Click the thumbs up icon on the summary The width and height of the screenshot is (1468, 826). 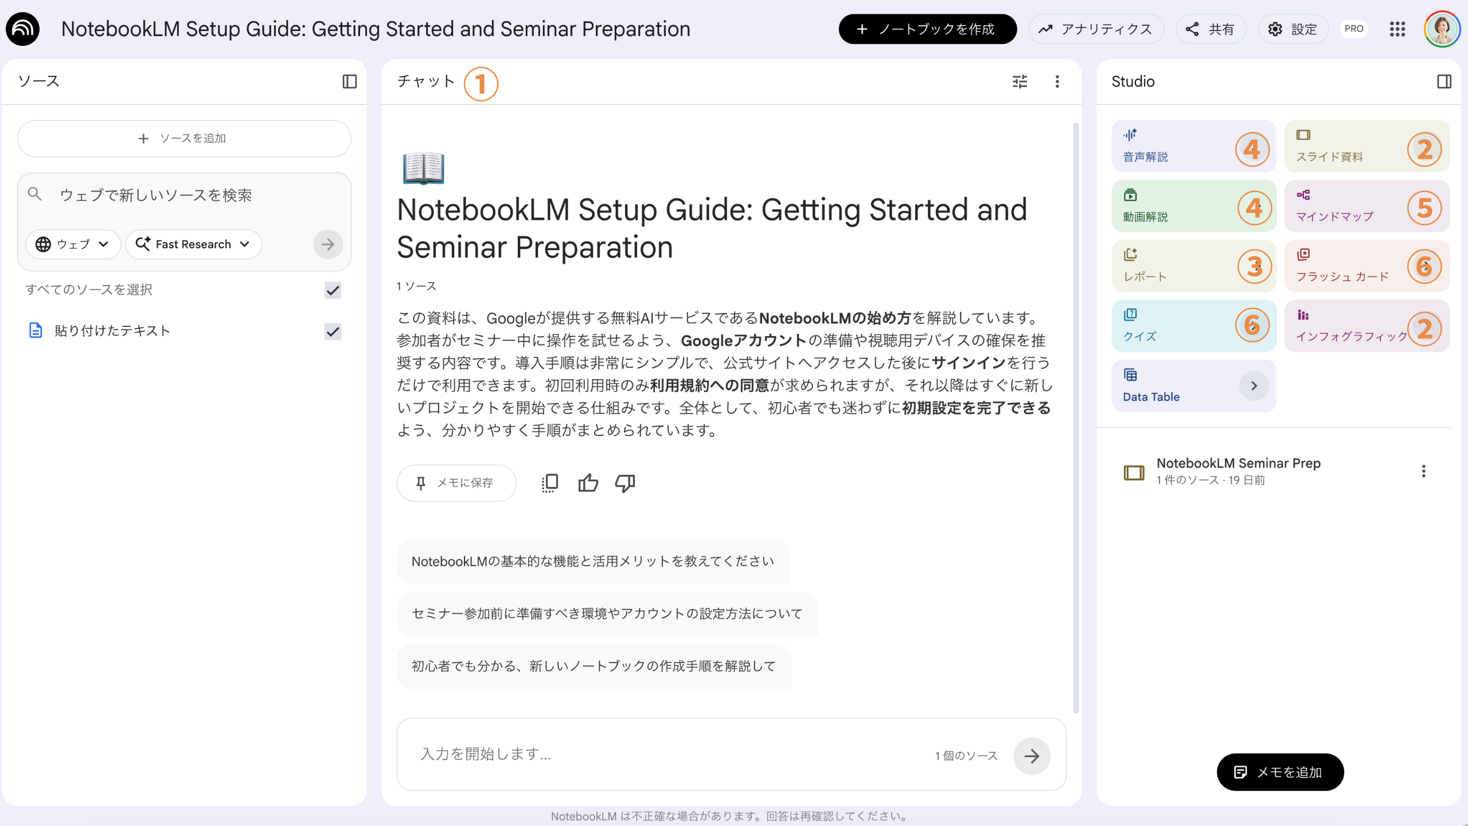click(x=588, y=483)
